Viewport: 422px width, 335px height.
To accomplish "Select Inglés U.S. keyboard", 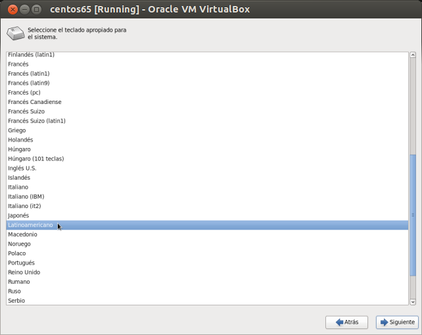I will (207, 168).
